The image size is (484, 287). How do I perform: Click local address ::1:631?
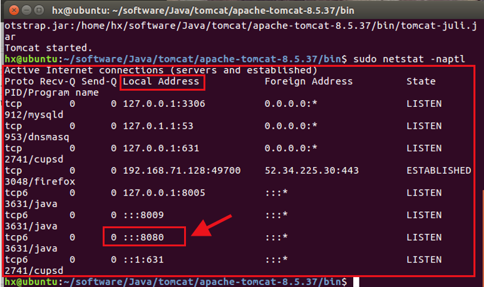click(143, 259)
